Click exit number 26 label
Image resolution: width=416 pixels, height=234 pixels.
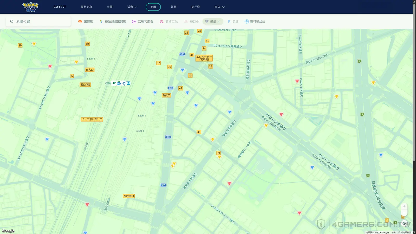[x=186, y=33]
